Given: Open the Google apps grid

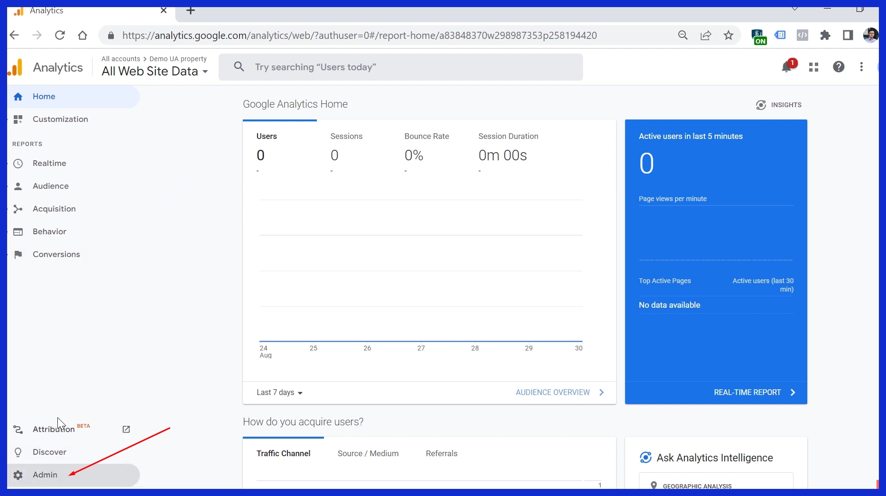Looking at the screenshot, I should point(814,67).
